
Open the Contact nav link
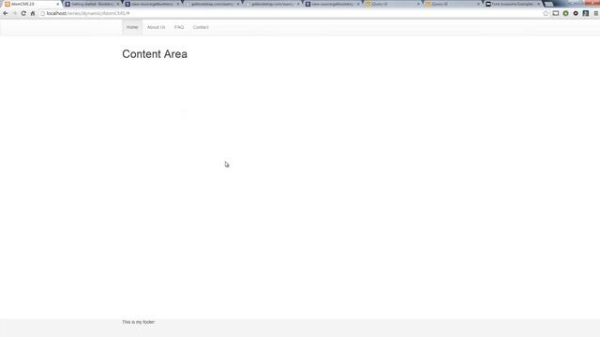(x=201, y=27)
